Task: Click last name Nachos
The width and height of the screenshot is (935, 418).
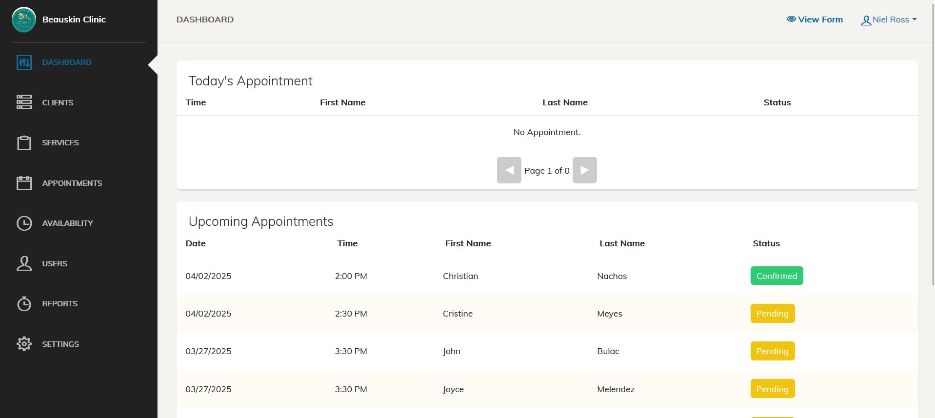Action: point(612,276)
